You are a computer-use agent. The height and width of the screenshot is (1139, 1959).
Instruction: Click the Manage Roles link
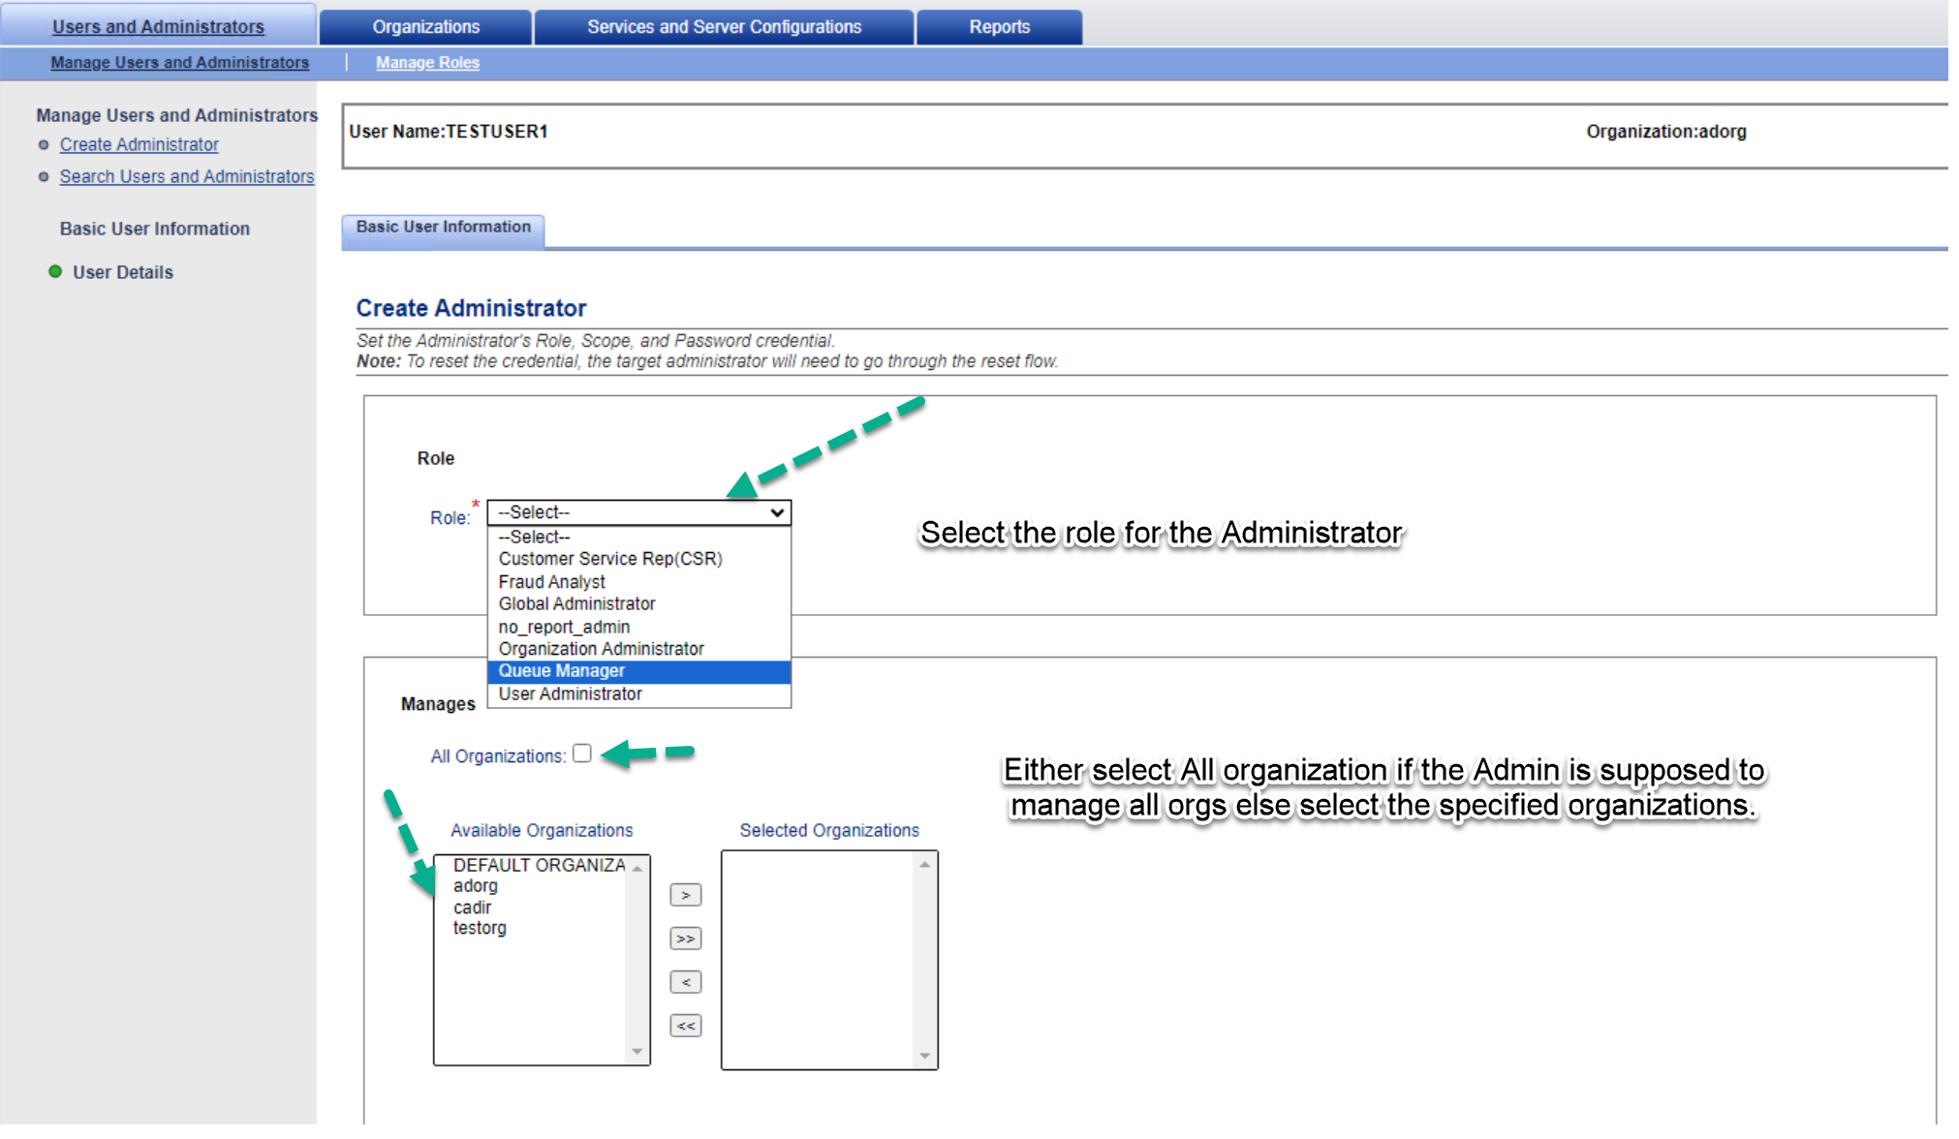point(427,63)
